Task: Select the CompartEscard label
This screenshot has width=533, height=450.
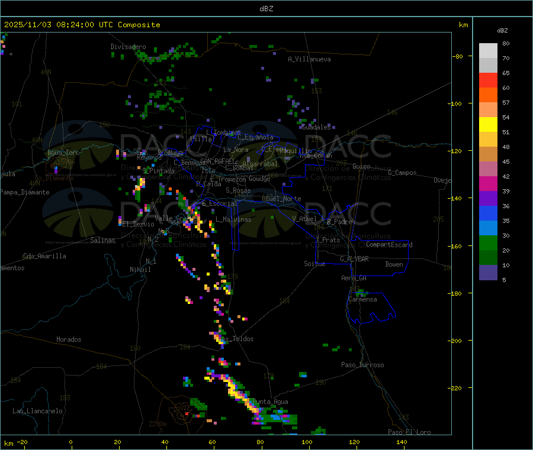Action: click(389, 245)
